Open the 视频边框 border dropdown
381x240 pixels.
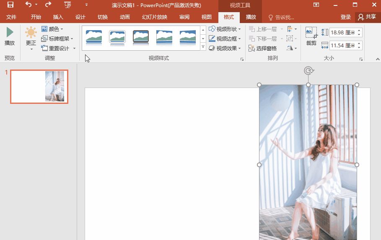click(225, 39)
